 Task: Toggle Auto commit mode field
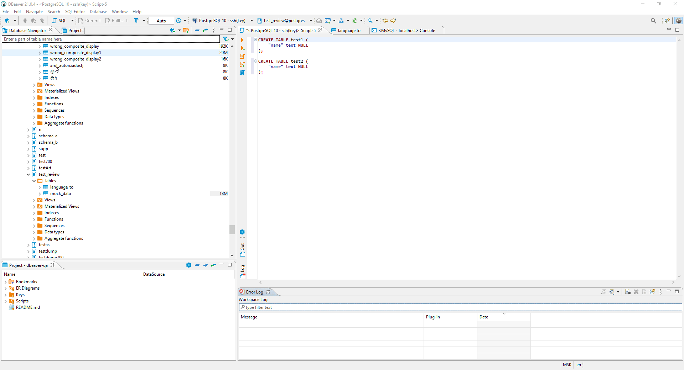(x=161, y=21)
